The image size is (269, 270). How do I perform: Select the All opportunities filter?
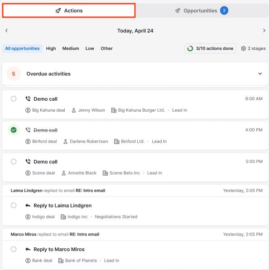click(22, 49)
